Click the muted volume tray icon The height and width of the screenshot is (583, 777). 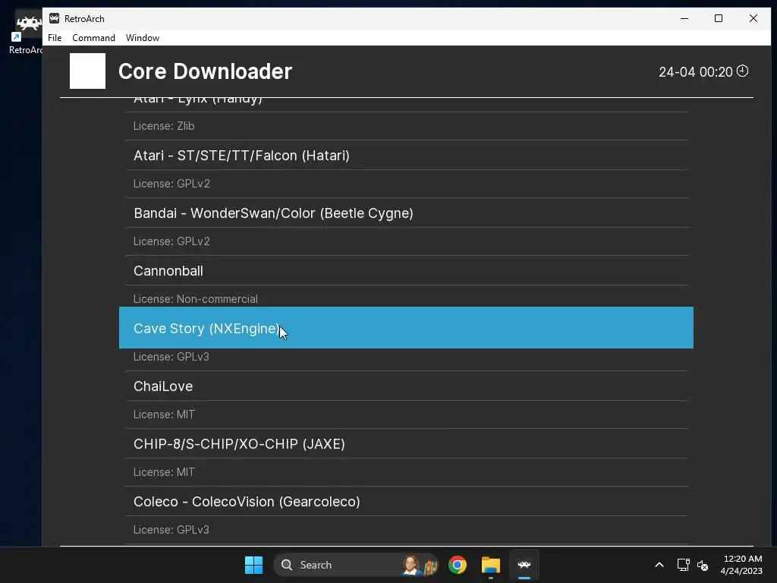(x=702, y=565)
